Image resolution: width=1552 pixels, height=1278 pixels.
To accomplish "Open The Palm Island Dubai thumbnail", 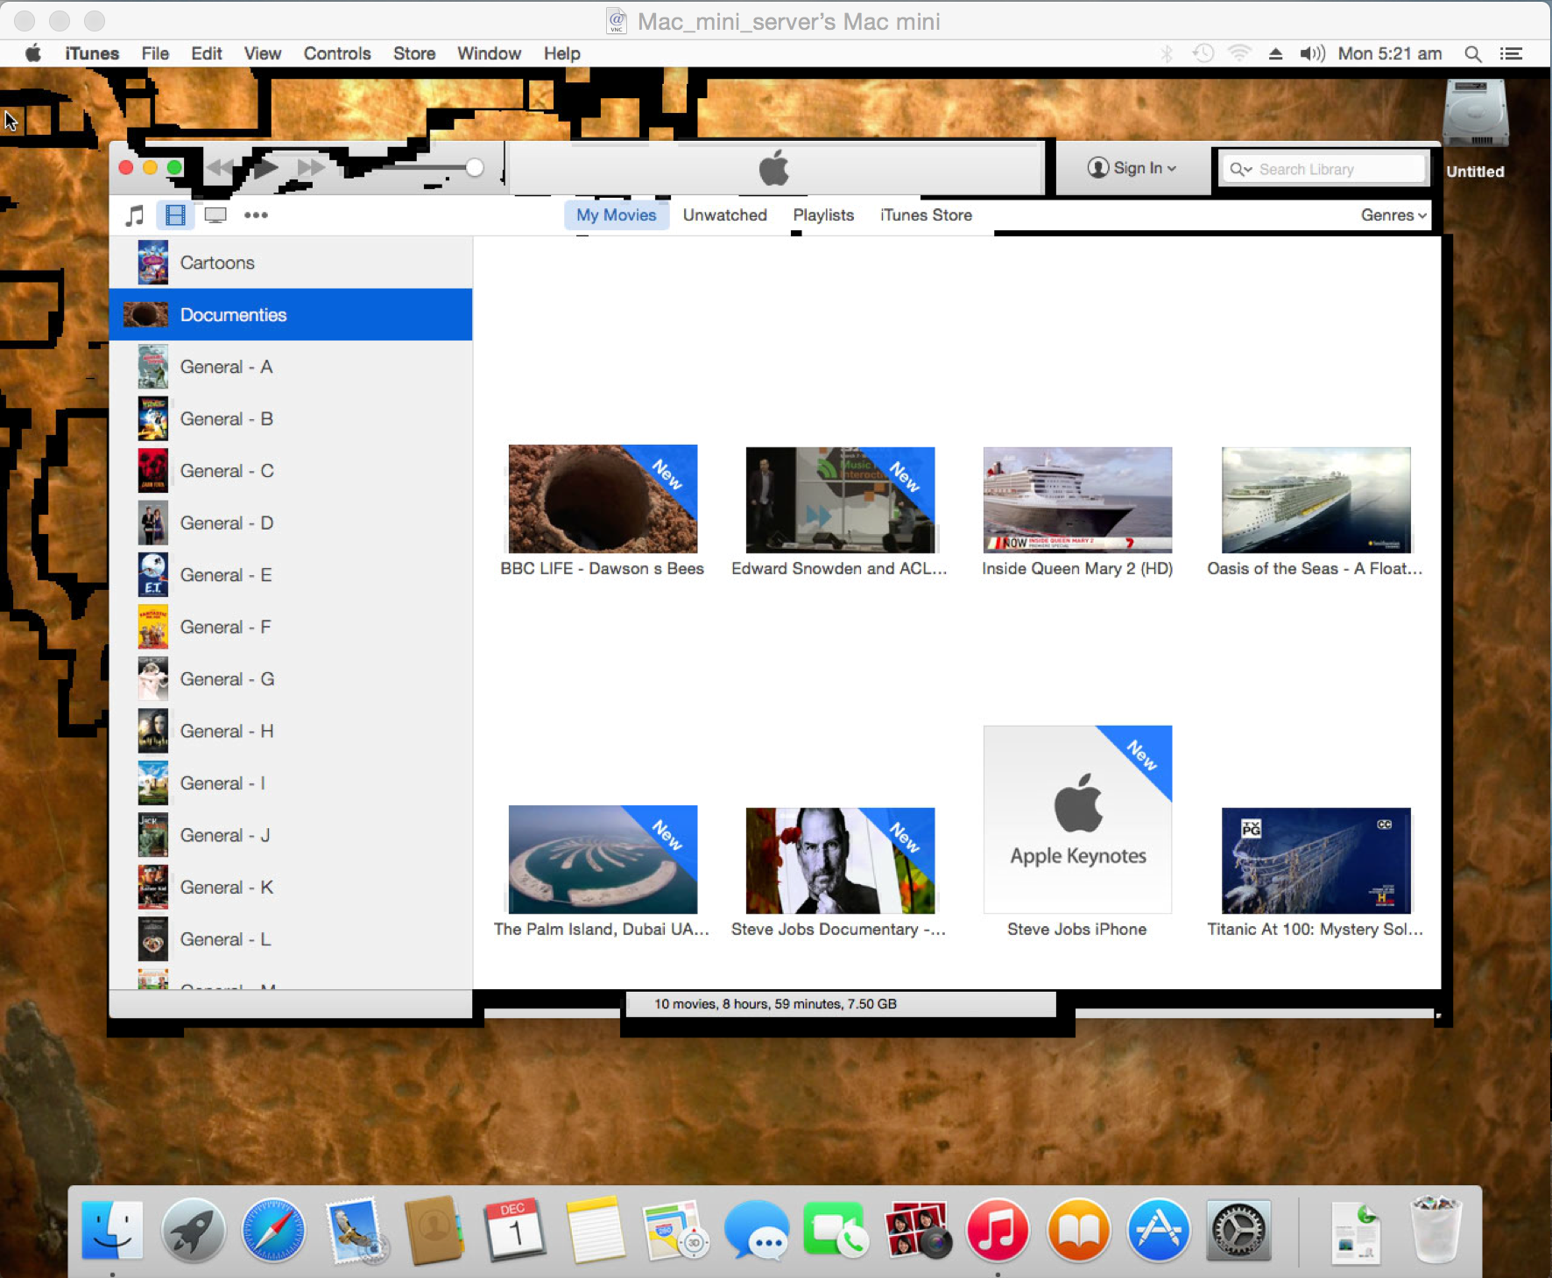I will point(603,860).
